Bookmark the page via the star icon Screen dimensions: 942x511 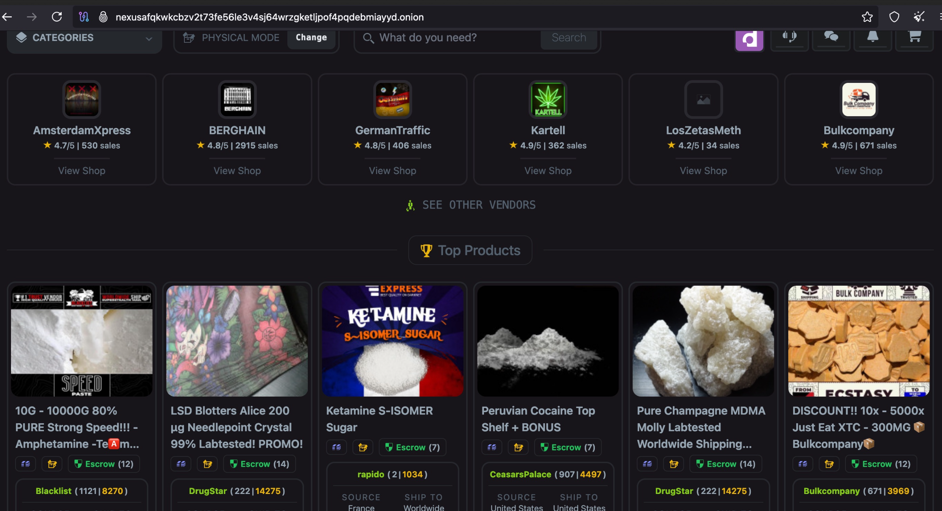tap(867, 17)
